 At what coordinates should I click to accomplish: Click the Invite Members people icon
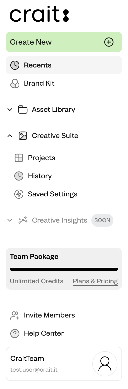click(x=15, y=315)
